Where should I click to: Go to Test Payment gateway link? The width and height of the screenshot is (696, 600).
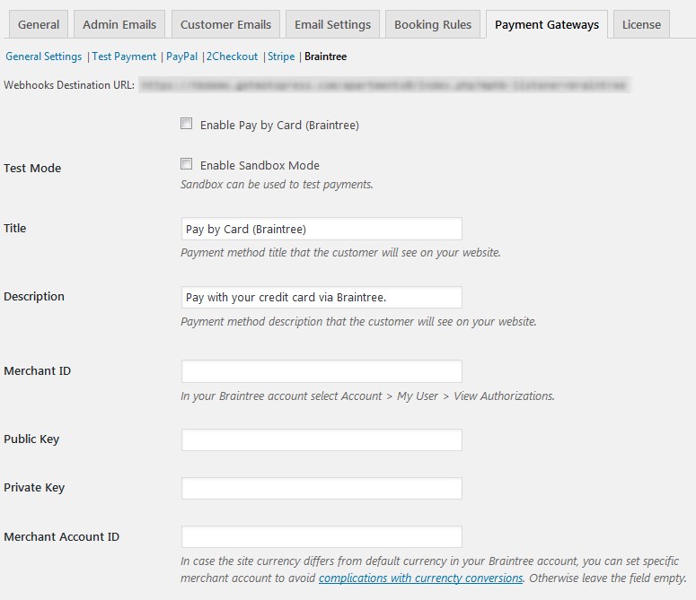click(x=124, y=57)
